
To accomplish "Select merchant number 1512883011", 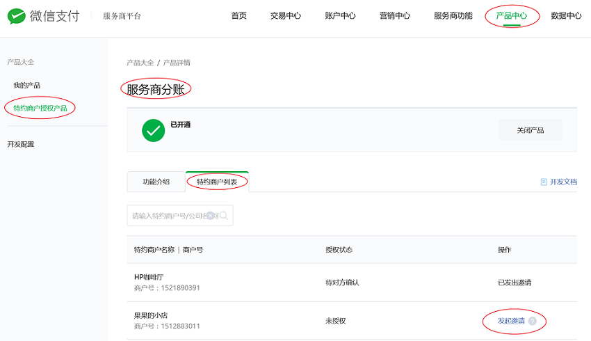I will pos(180,326).
